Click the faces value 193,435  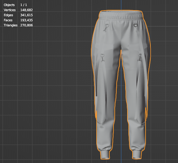point(27,20)
